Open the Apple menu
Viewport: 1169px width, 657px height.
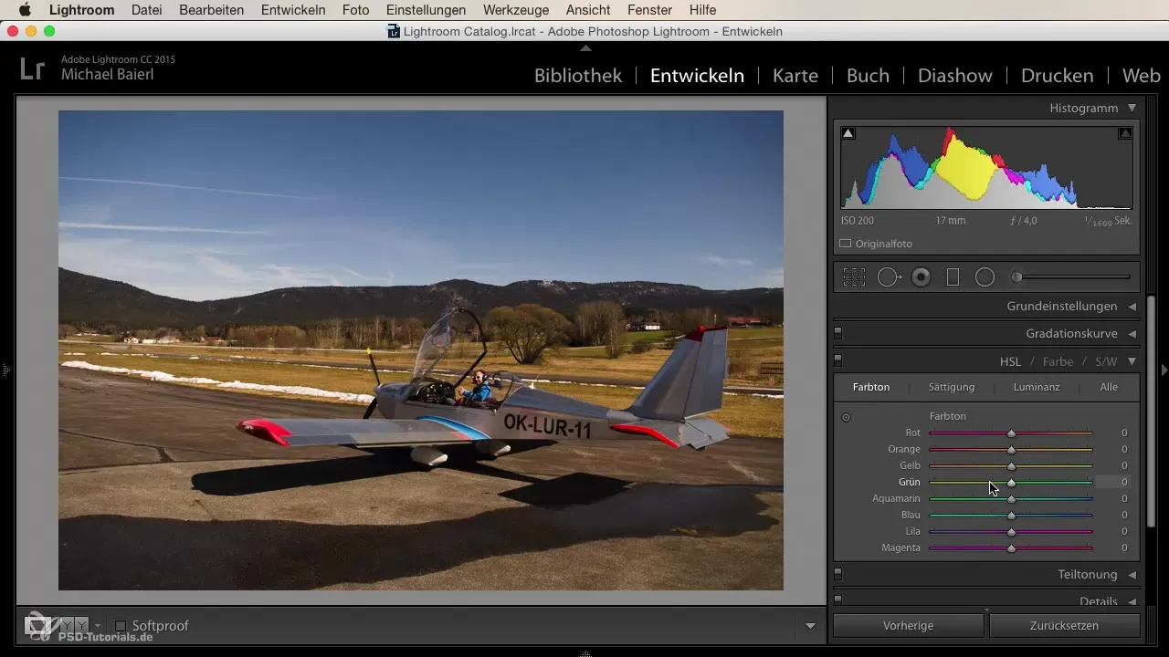(x=25, y=10)
